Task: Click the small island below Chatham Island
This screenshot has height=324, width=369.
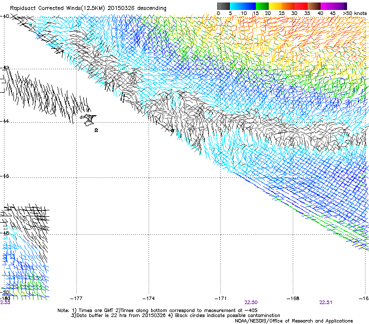Action: click(96, 130)
